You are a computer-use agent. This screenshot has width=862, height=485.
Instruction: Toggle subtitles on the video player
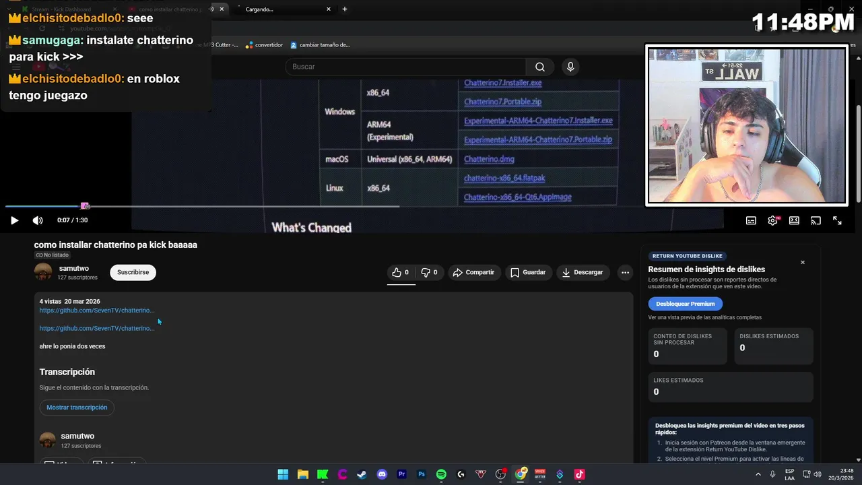[751, 220]
